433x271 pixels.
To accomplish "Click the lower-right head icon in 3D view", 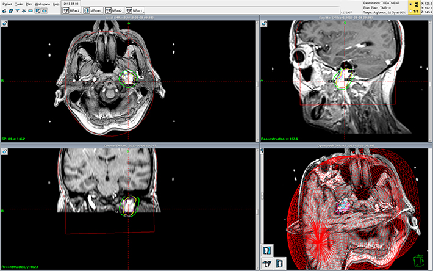I will [279, 264].
